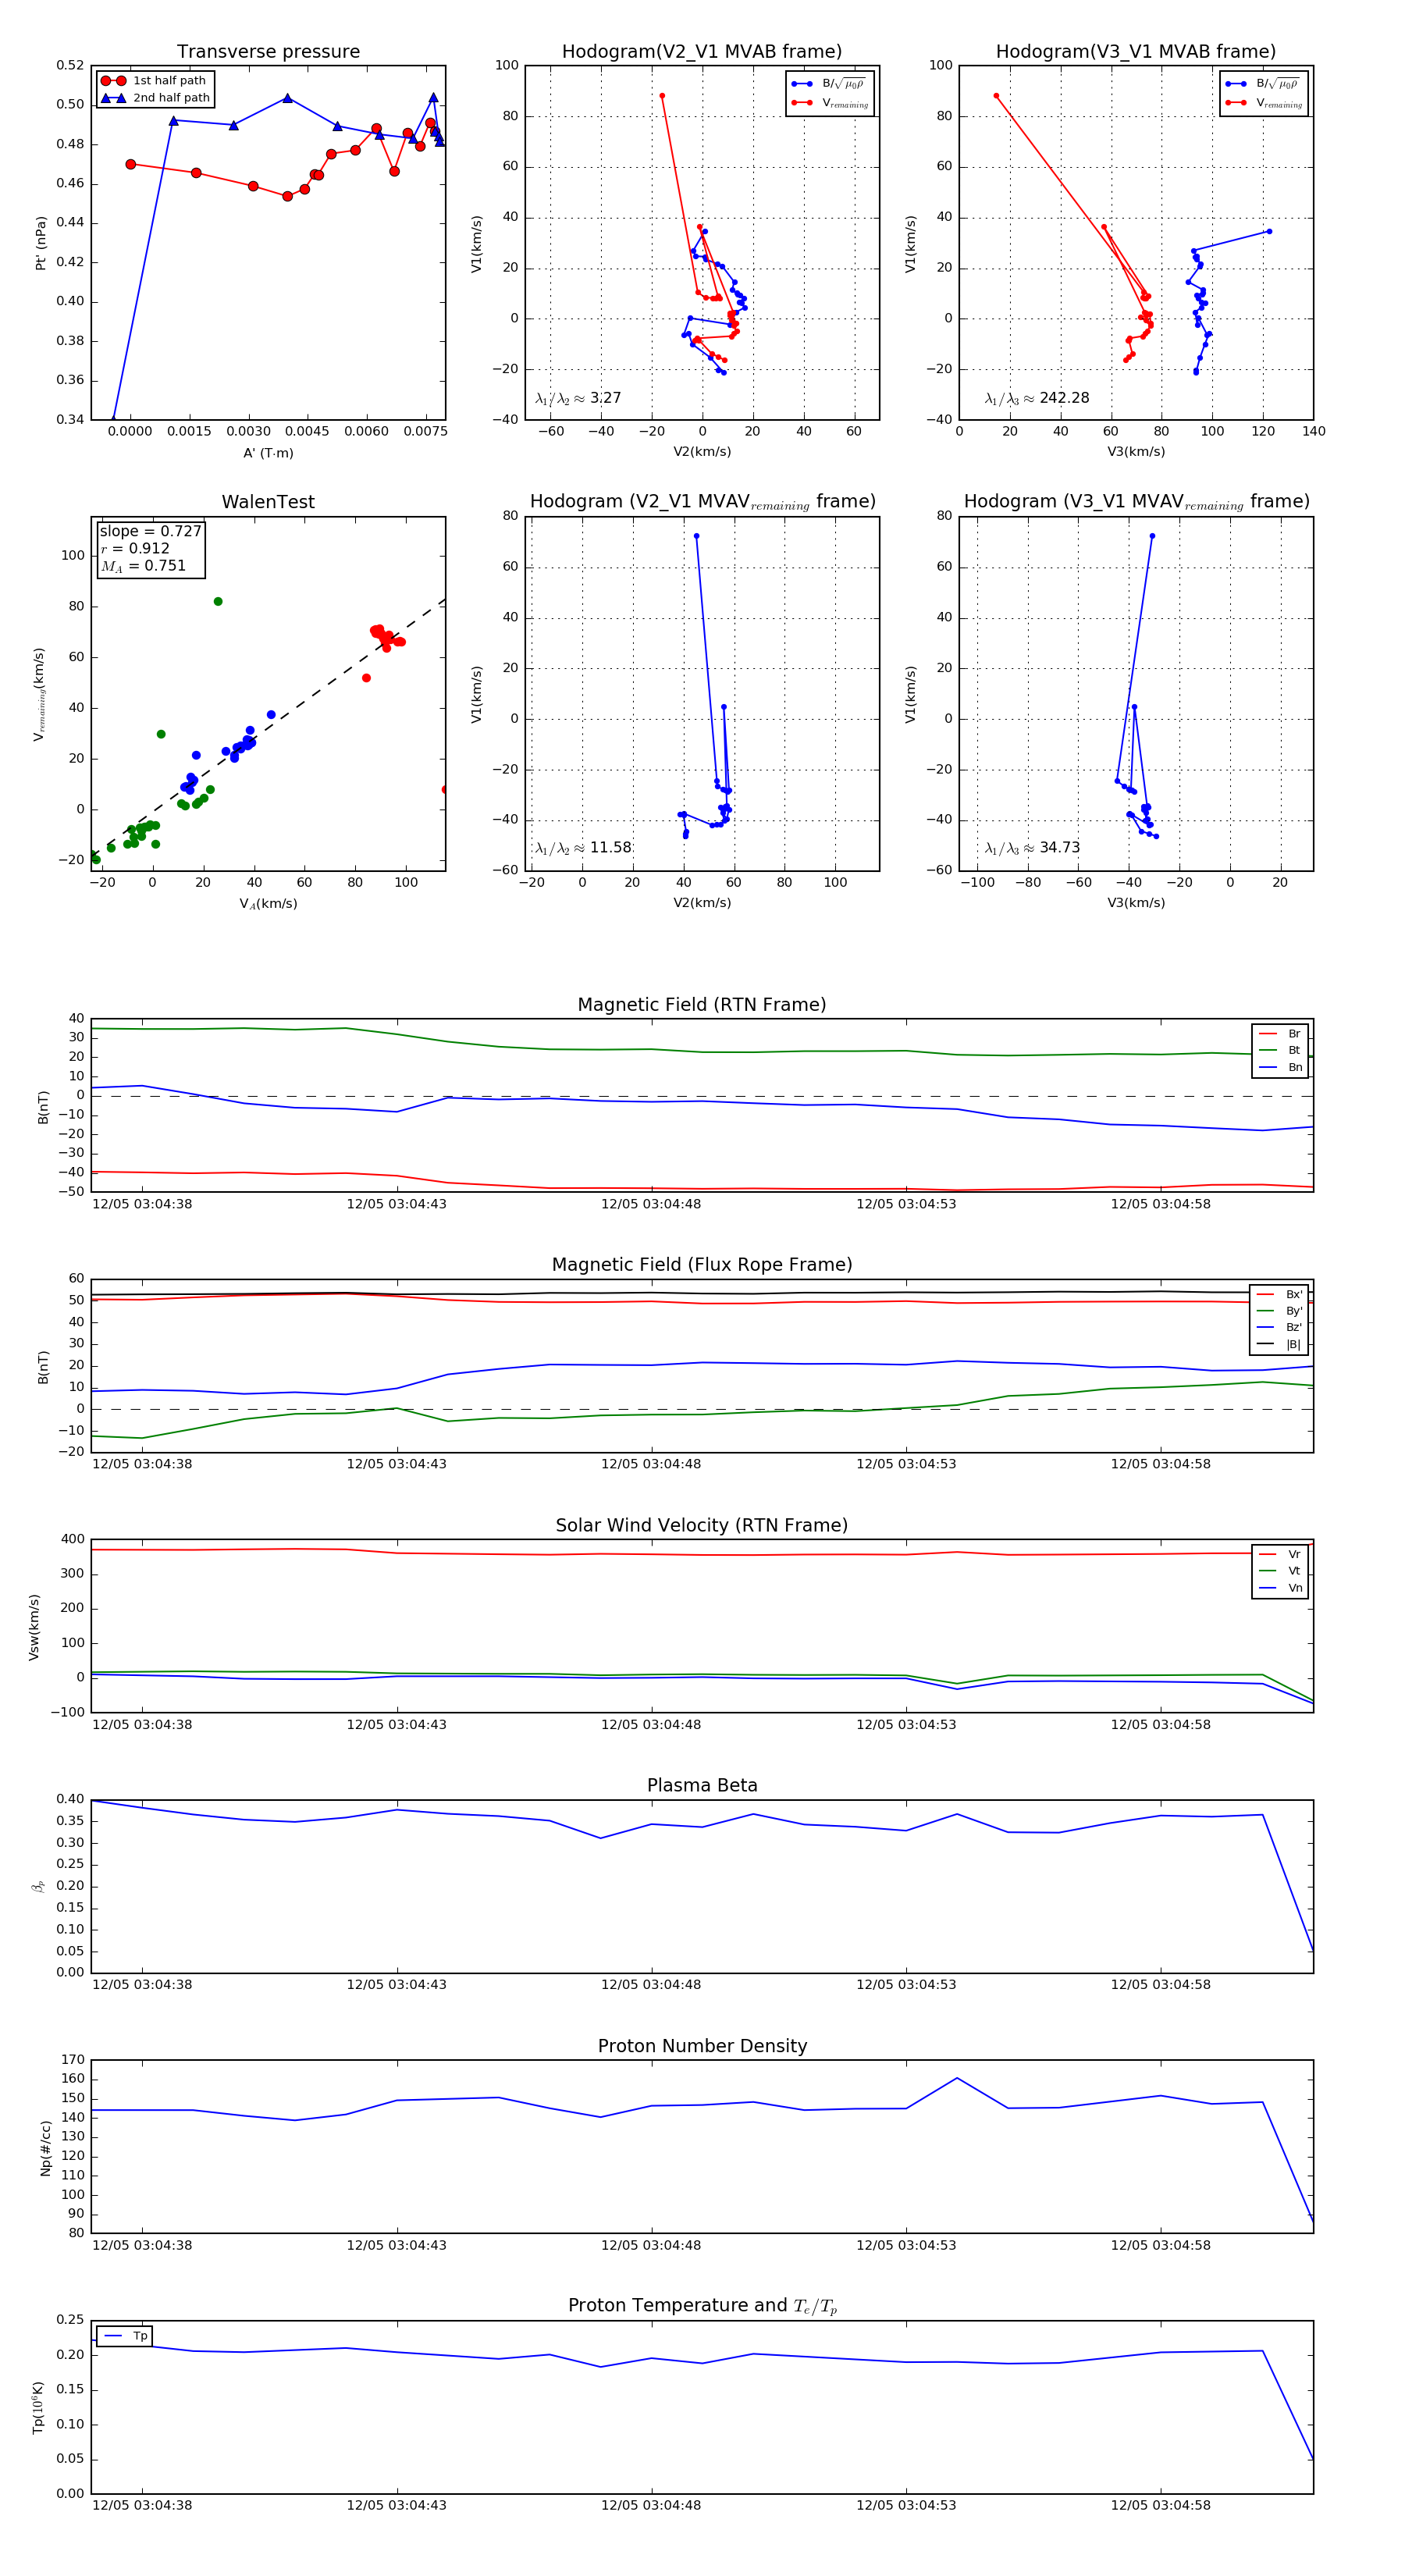Click the "Proton Temperature and Te/Tp" title
The height and width of the screenshot is (2576, 1405).
click(702, 2306)
